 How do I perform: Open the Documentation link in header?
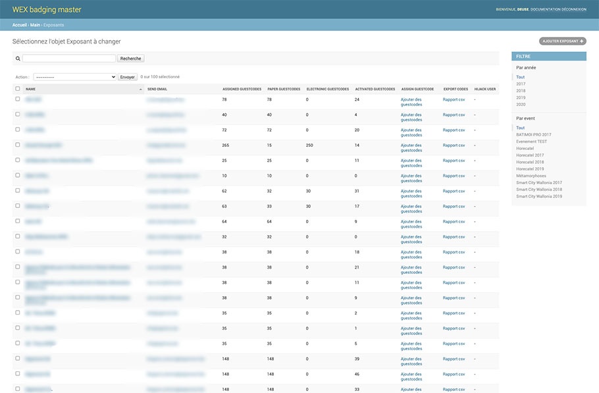pyautogui.click(x=544, y=9)
